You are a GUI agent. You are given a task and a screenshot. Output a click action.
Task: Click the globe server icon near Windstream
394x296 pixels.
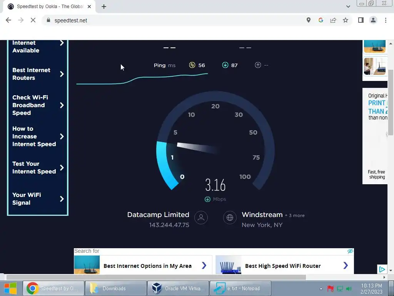coord(230,217)
